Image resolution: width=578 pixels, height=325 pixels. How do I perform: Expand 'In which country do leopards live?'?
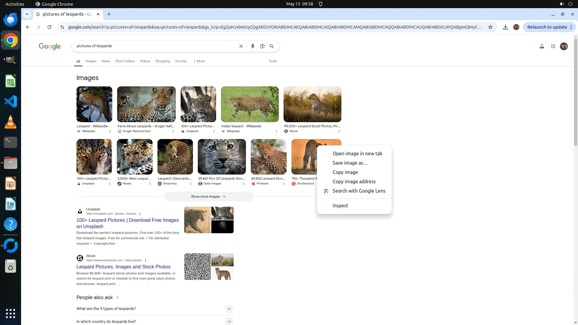[229, 321]
